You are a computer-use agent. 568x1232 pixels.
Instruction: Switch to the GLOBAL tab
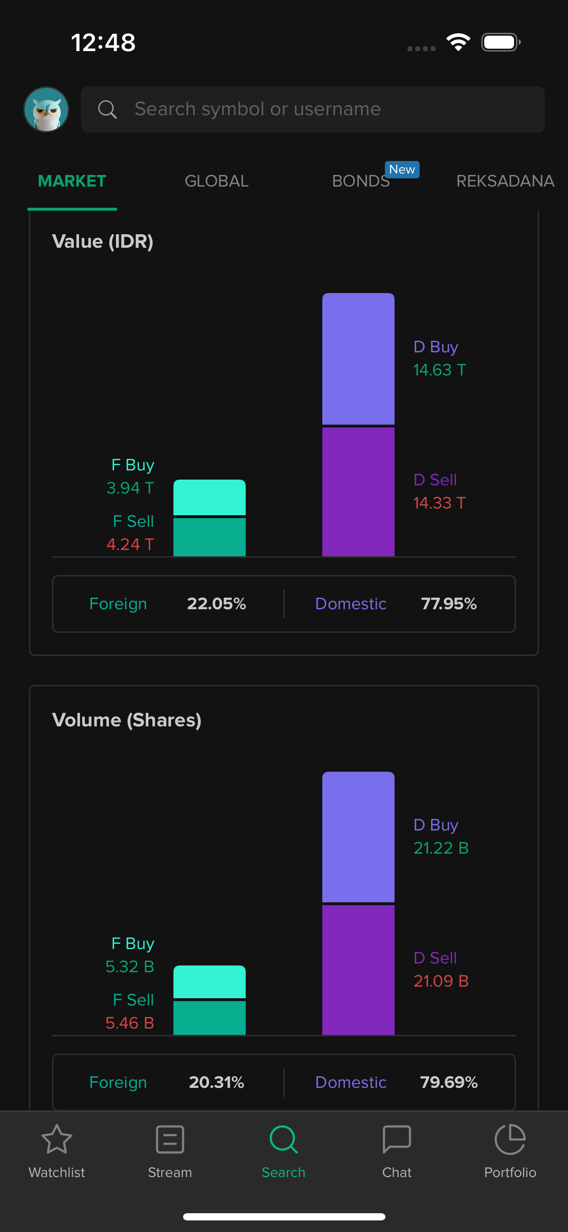[x=217, y=181]
